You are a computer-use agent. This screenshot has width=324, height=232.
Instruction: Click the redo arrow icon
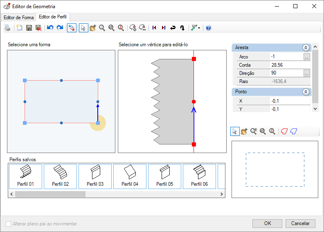[x=60, y=28]
